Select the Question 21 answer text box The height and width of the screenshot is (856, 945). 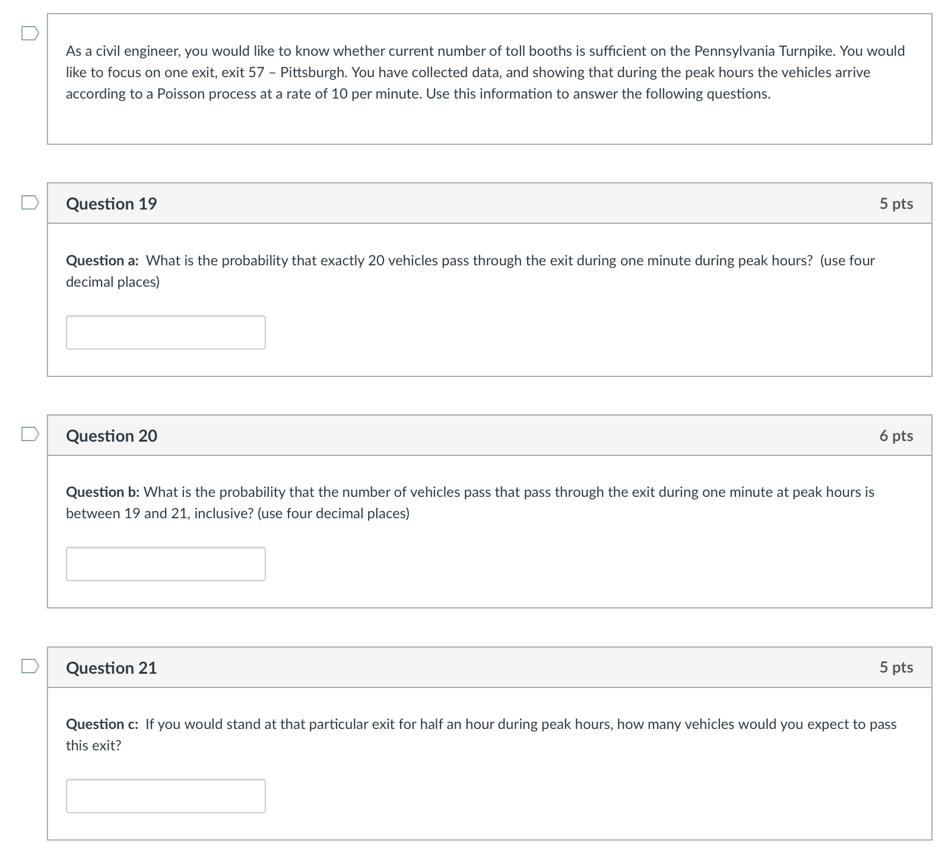pos(166,796)
